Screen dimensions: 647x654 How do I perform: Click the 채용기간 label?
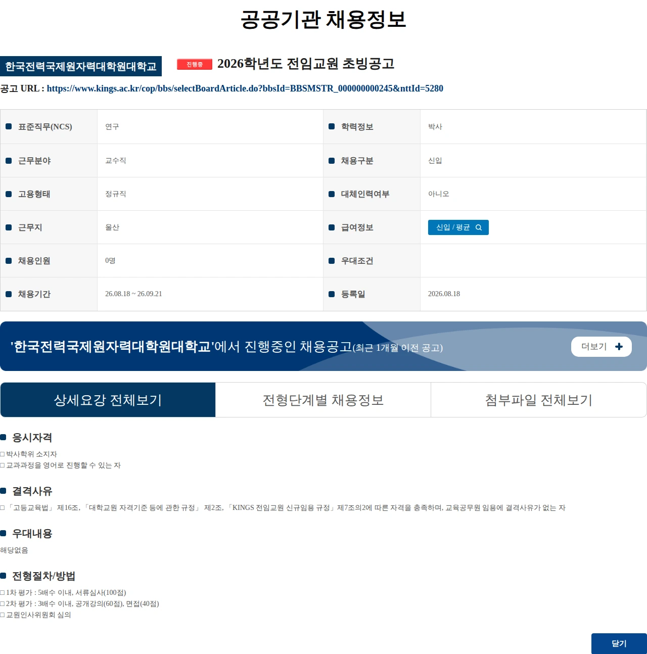point(34,294)
